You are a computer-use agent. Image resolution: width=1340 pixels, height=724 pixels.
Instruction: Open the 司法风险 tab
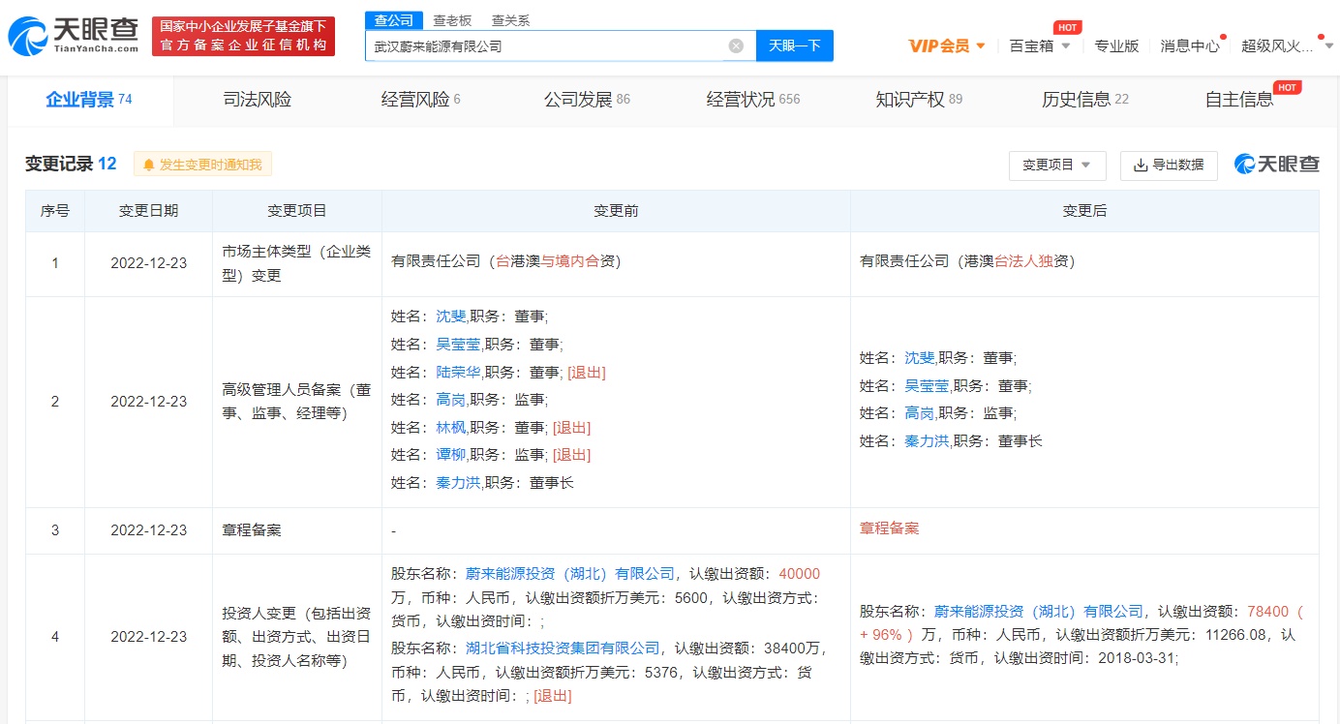[257, 99]
